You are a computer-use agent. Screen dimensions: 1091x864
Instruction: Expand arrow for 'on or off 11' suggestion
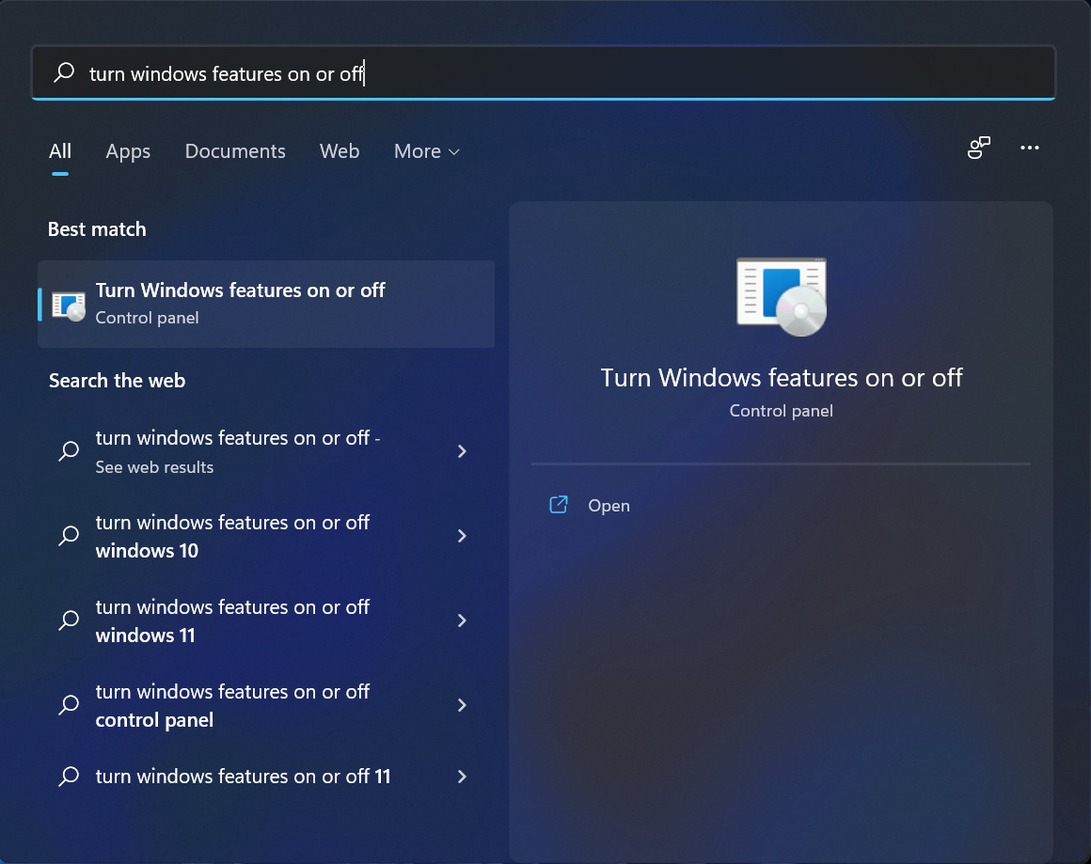point(462,777)
